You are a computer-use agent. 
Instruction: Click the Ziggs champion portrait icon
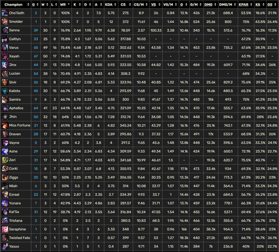click(x=5, y=177)
